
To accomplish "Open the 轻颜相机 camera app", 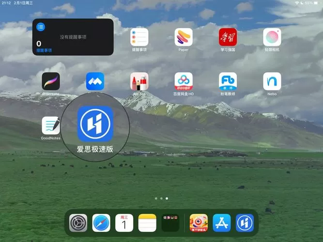I will click(x=272, y=37).
